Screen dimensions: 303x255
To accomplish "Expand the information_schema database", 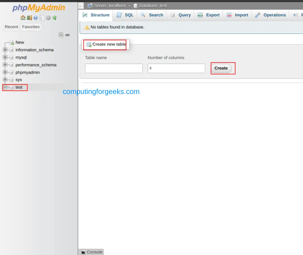I will (x=5, y=50).
